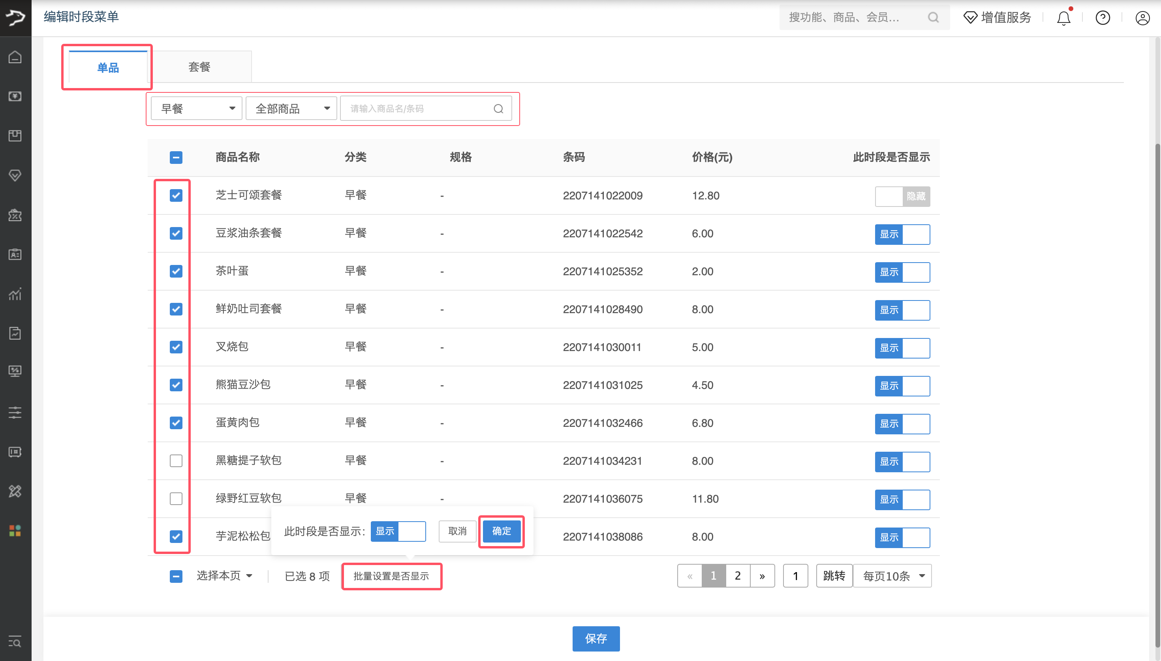The height and width of the screenshot is (661, 1161).
Task: Click the home icon in sidebar
Action: click(15, 57)
